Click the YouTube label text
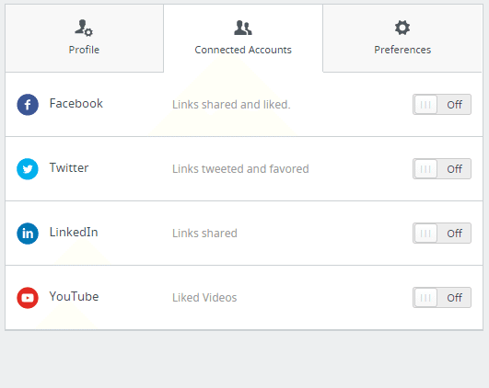 74,297
